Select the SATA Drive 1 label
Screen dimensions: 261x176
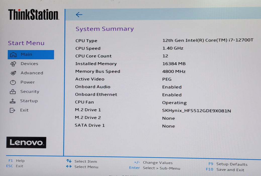[x=90, y=125]
